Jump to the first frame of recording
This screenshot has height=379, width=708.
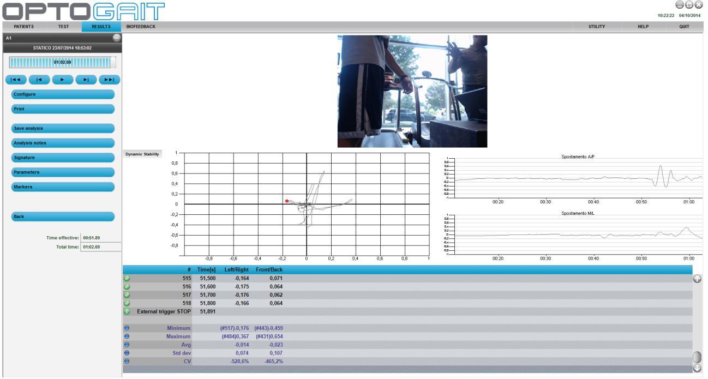[x=16, y=80]
